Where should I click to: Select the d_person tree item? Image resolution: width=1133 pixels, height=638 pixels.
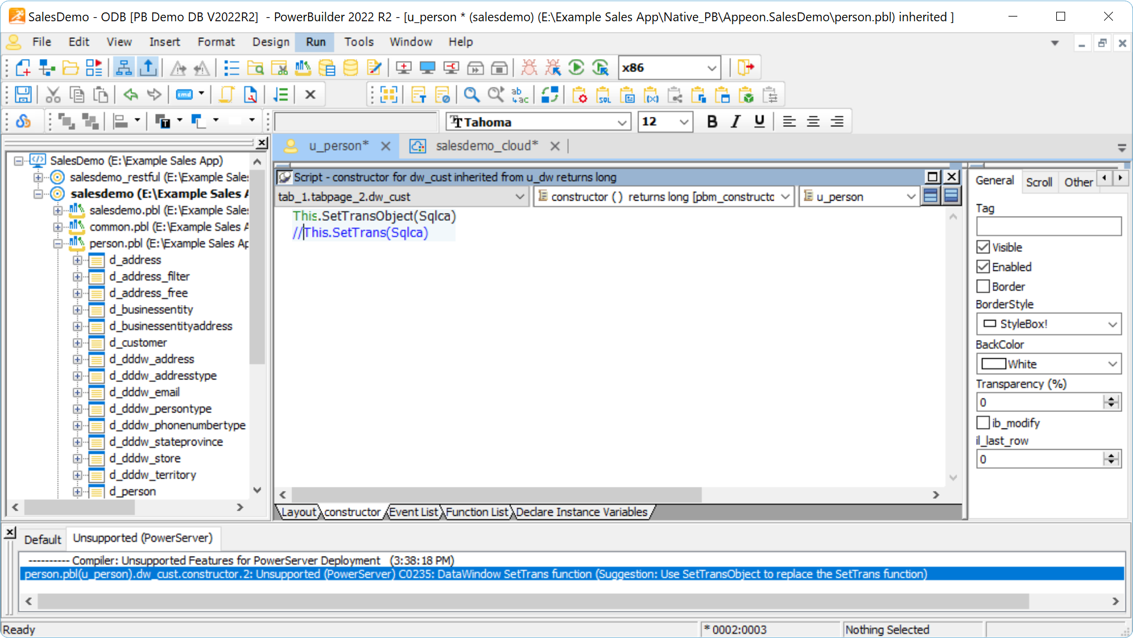pos(132,491)
